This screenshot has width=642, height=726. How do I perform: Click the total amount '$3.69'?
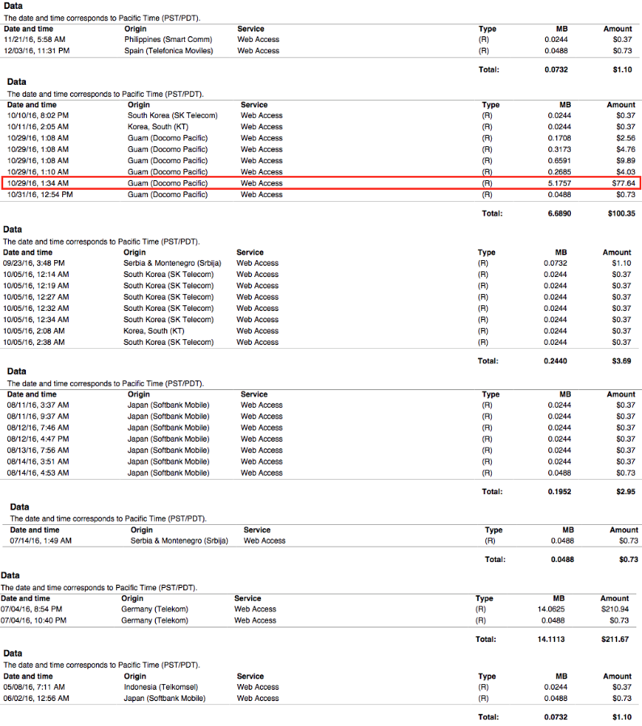[x=622, y=361]
